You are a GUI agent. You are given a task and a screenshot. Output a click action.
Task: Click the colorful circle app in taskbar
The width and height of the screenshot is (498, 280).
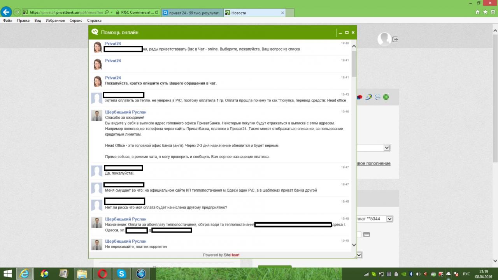click(x=44, y=274)
